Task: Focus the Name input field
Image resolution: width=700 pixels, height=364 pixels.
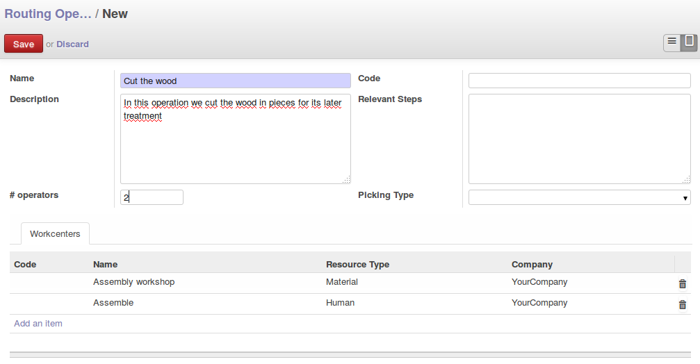Action: [x=235, y=81]
